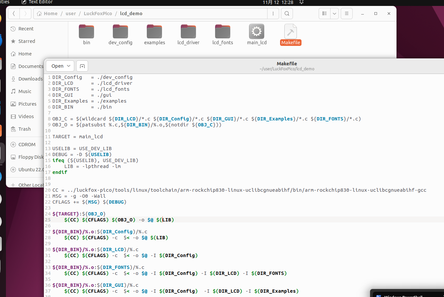This screenshot has width=444, height=297.
Task: Open the examples folder
Action: click(154, 35)
